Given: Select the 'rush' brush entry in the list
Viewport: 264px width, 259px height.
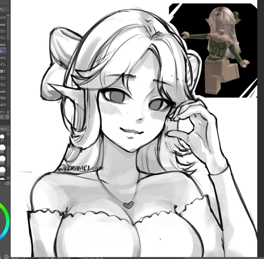Looking at the screenshot, I should [3, 92].
